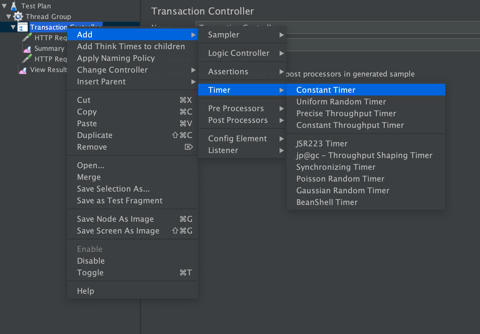Click the first HTTP Request pipette icon
The image size is (480, 334).
tap(27, 37)
